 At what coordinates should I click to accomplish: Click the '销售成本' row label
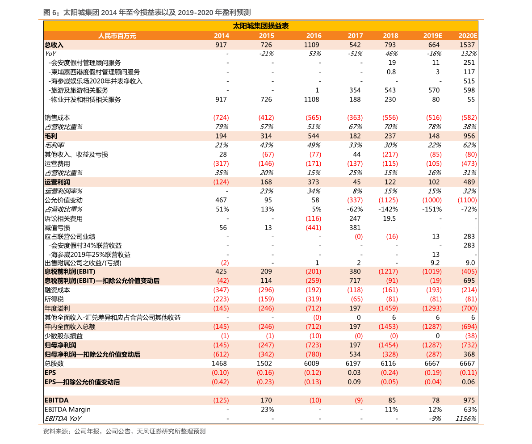[57, 117]
